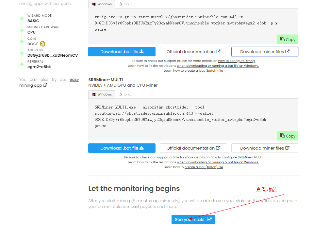This screenshot has width=330, height=233.
Task: Download miner files for SRBMiner-MULTI
Action: [x=265, y=148]
